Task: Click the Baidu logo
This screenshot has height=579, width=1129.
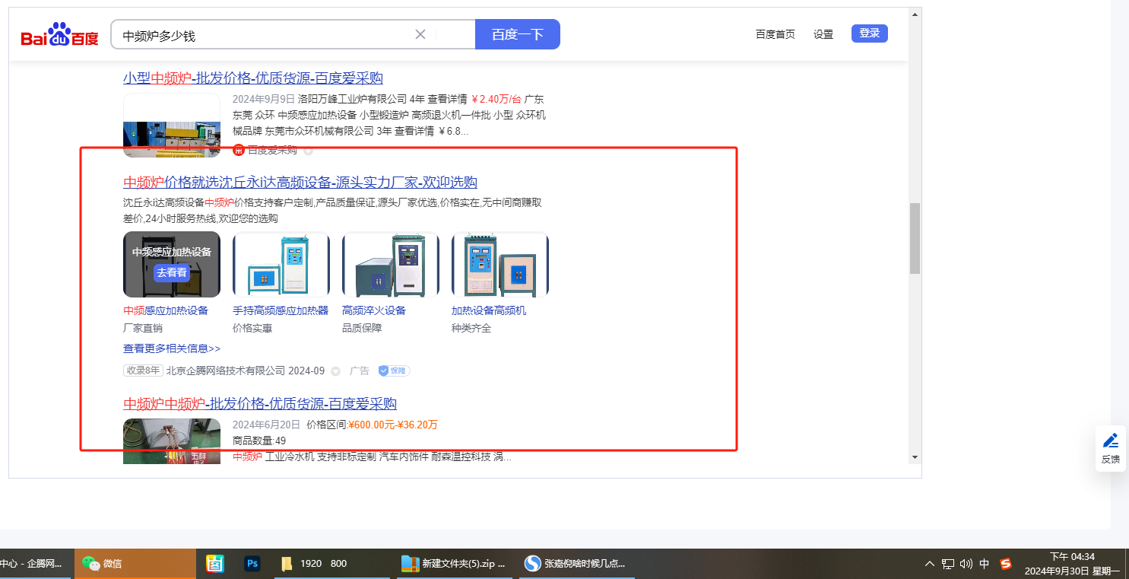Action: 59,35
